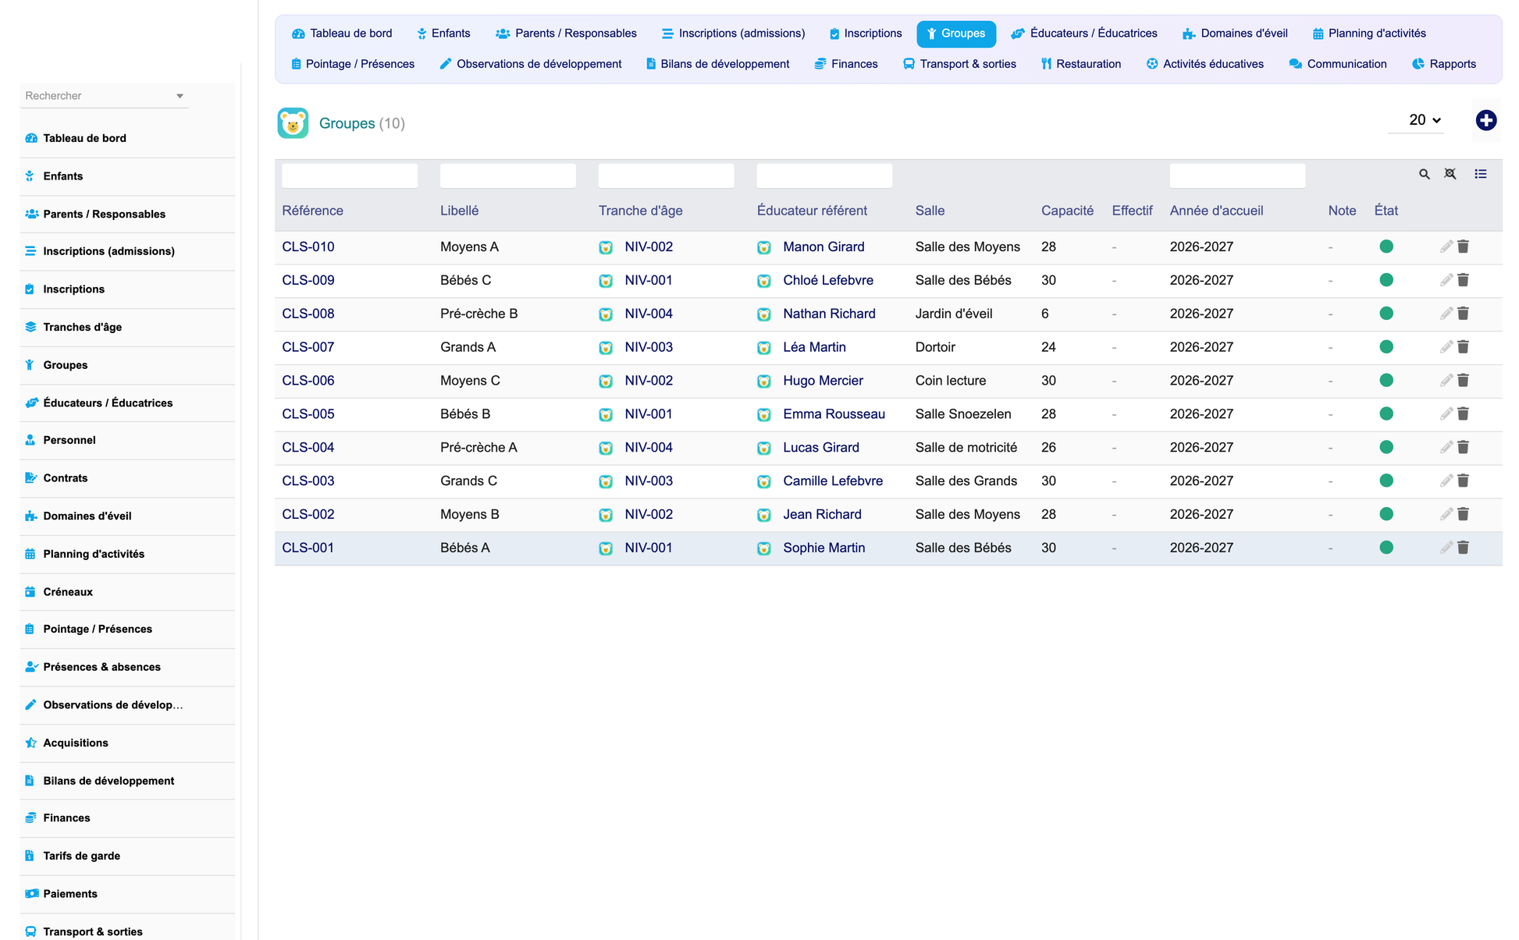Open the Finances top tab

pos(846,64)
